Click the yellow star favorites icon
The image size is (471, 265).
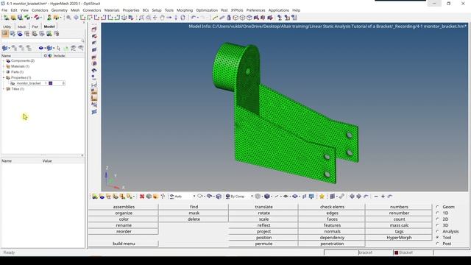pos(322,197)
